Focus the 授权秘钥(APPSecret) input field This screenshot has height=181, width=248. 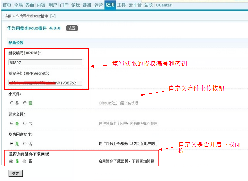[x=45, y=83]
